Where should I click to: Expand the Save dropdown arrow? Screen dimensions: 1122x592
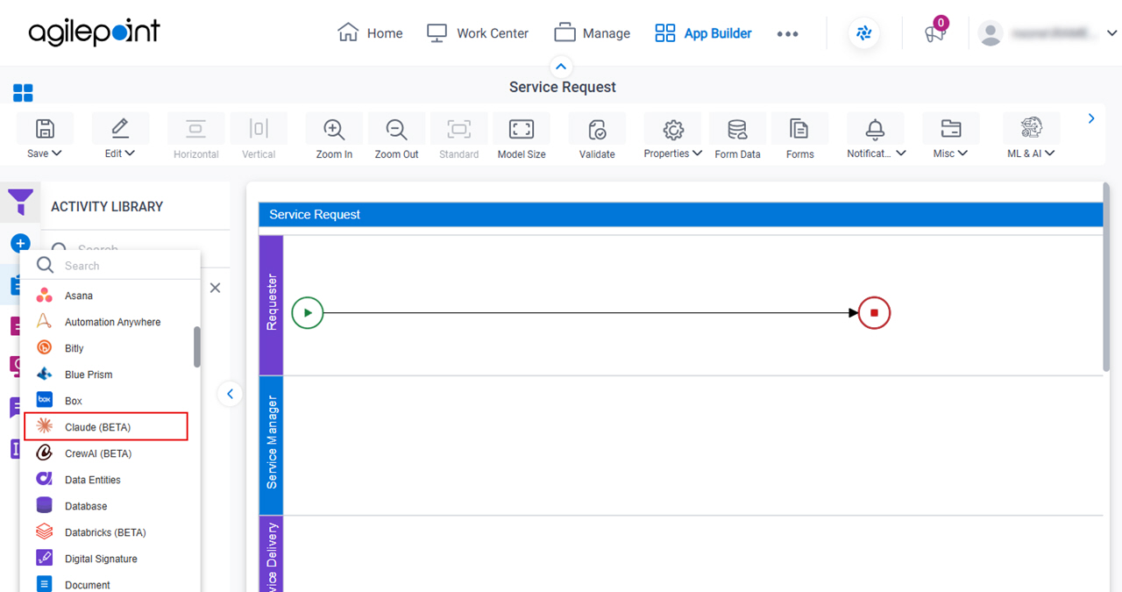point(57,153)
